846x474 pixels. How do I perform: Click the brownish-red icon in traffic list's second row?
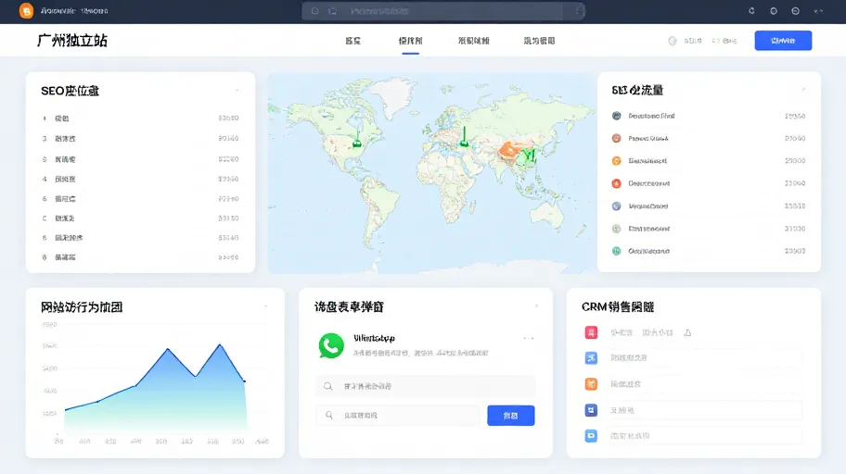pos(616,139)
